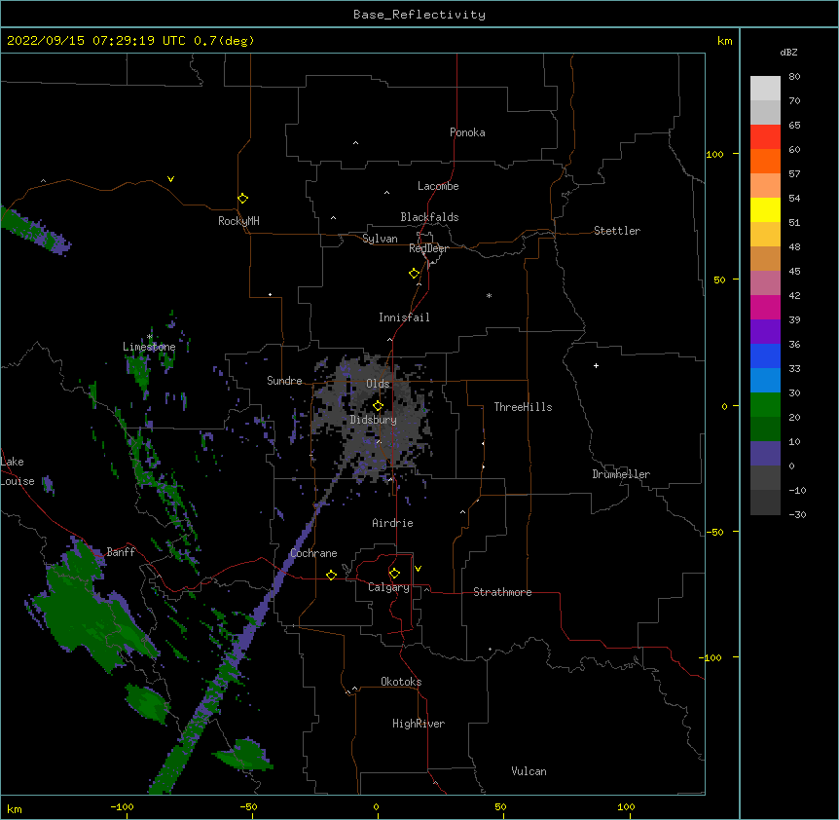Click the -30 value in dBZ legend

tap(797, 515)
